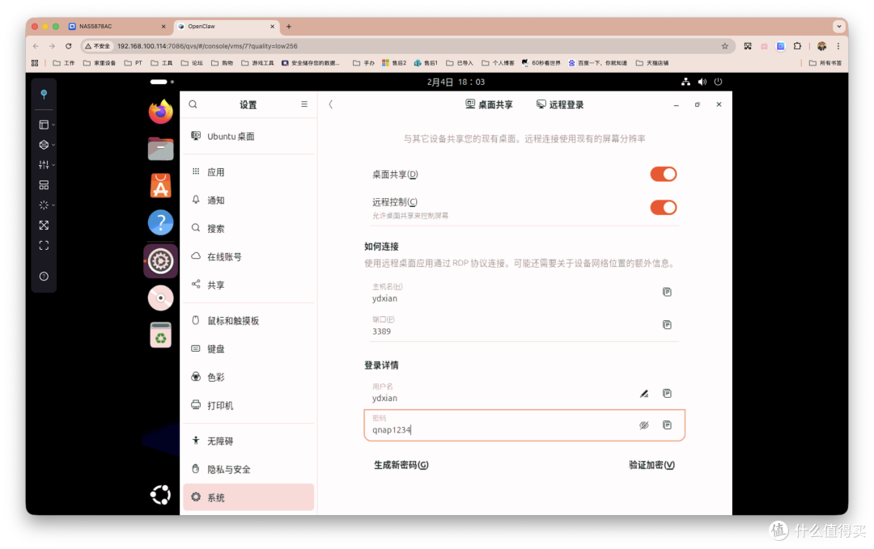The height and width of the screenshot is (549, 874).
Task: Edit the username with the pencil icon
Action: (644, 393)
